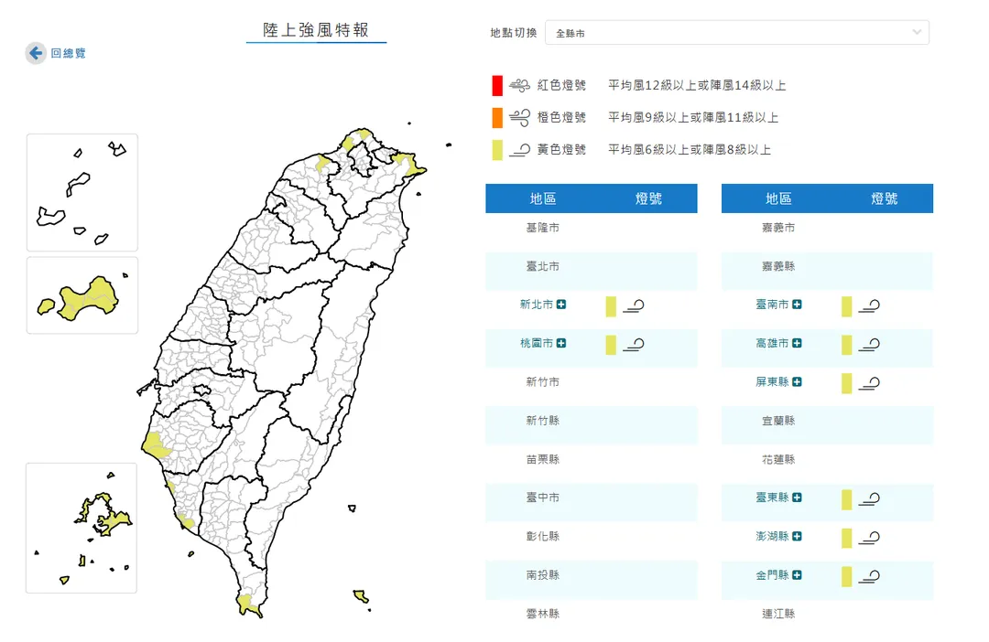This screenshot has height=642, width=989.
Task: Click the 南投縣 table cell
Action: point(542,575)
